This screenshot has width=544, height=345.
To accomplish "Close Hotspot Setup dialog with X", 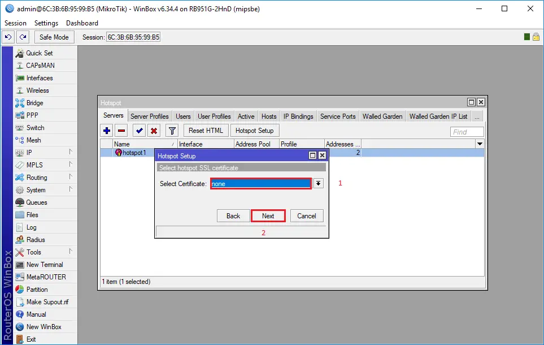I will coord(323,156).
